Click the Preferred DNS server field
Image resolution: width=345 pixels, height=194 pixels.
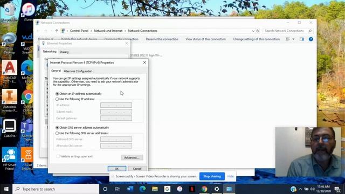click(x=116, y=139)
